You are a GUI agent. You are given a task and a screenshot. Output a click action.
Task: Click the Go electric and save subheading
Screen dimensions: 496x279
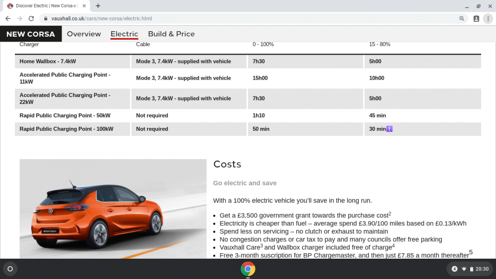click(x=245, y=183)
